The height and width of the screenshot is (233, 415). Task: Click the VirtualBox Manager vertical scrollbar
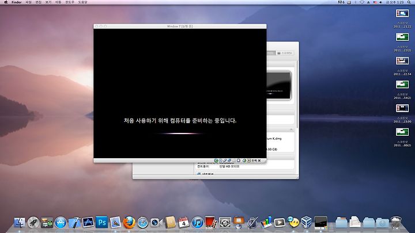click(297, 94)
